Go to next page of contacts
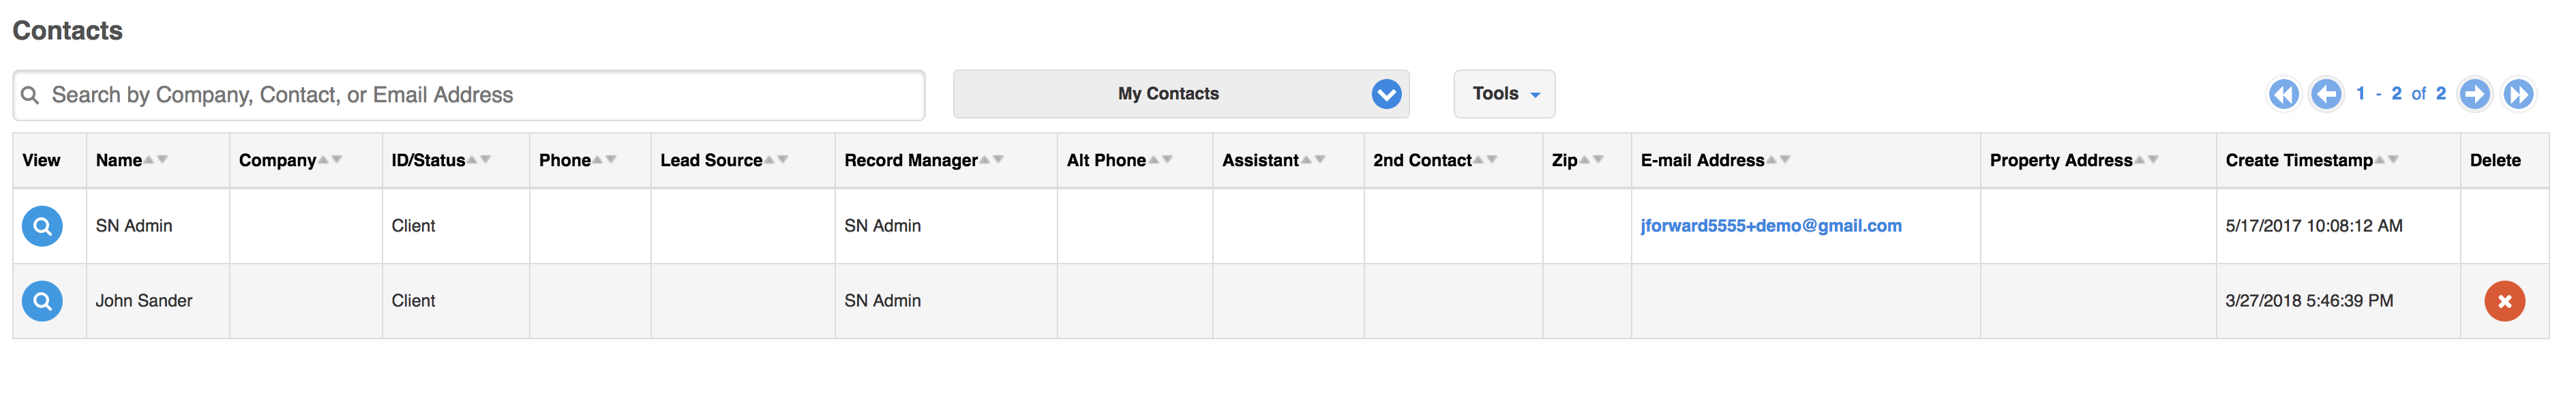Screen dimensions: 2576x406 click(2474, 94)
